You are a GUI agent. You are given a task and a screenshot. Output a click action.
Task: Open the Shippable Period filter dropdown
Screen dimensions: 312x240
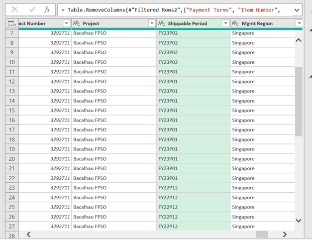pyautogui.click(x=225, y=23)
